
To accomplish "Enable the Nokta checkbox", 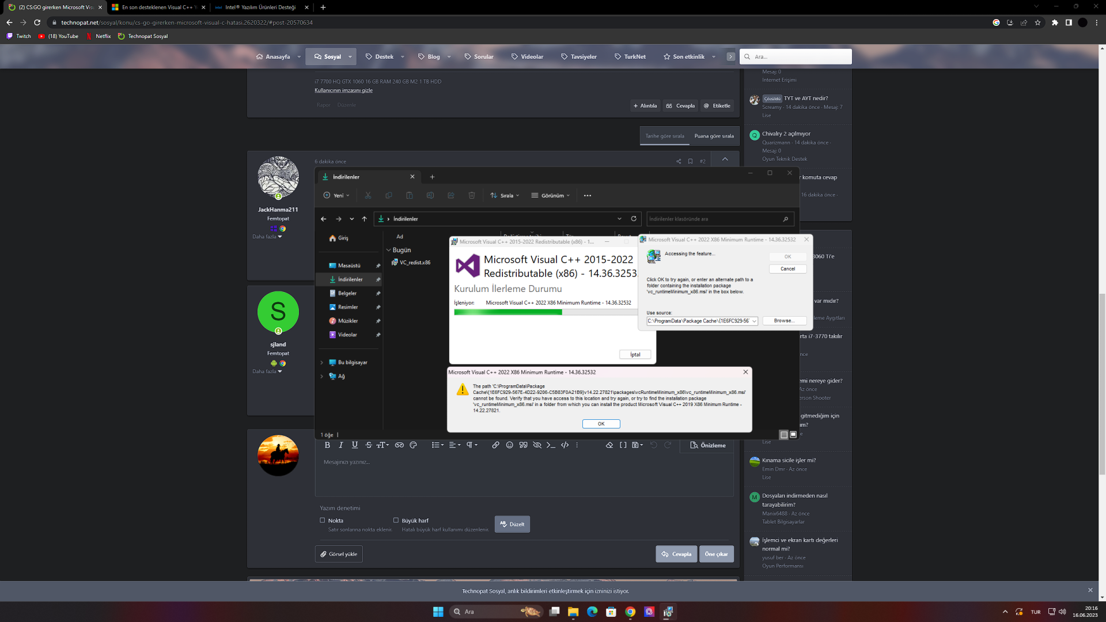I will pos(323,520).
